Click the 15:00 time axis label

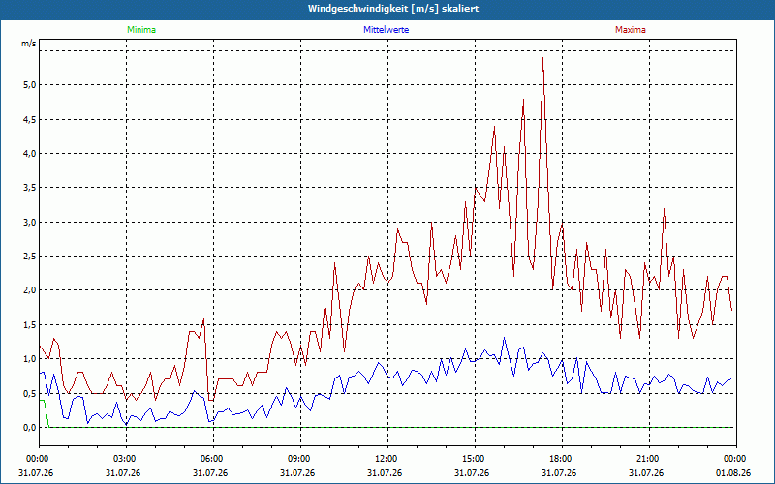click(x=475, y=459)
